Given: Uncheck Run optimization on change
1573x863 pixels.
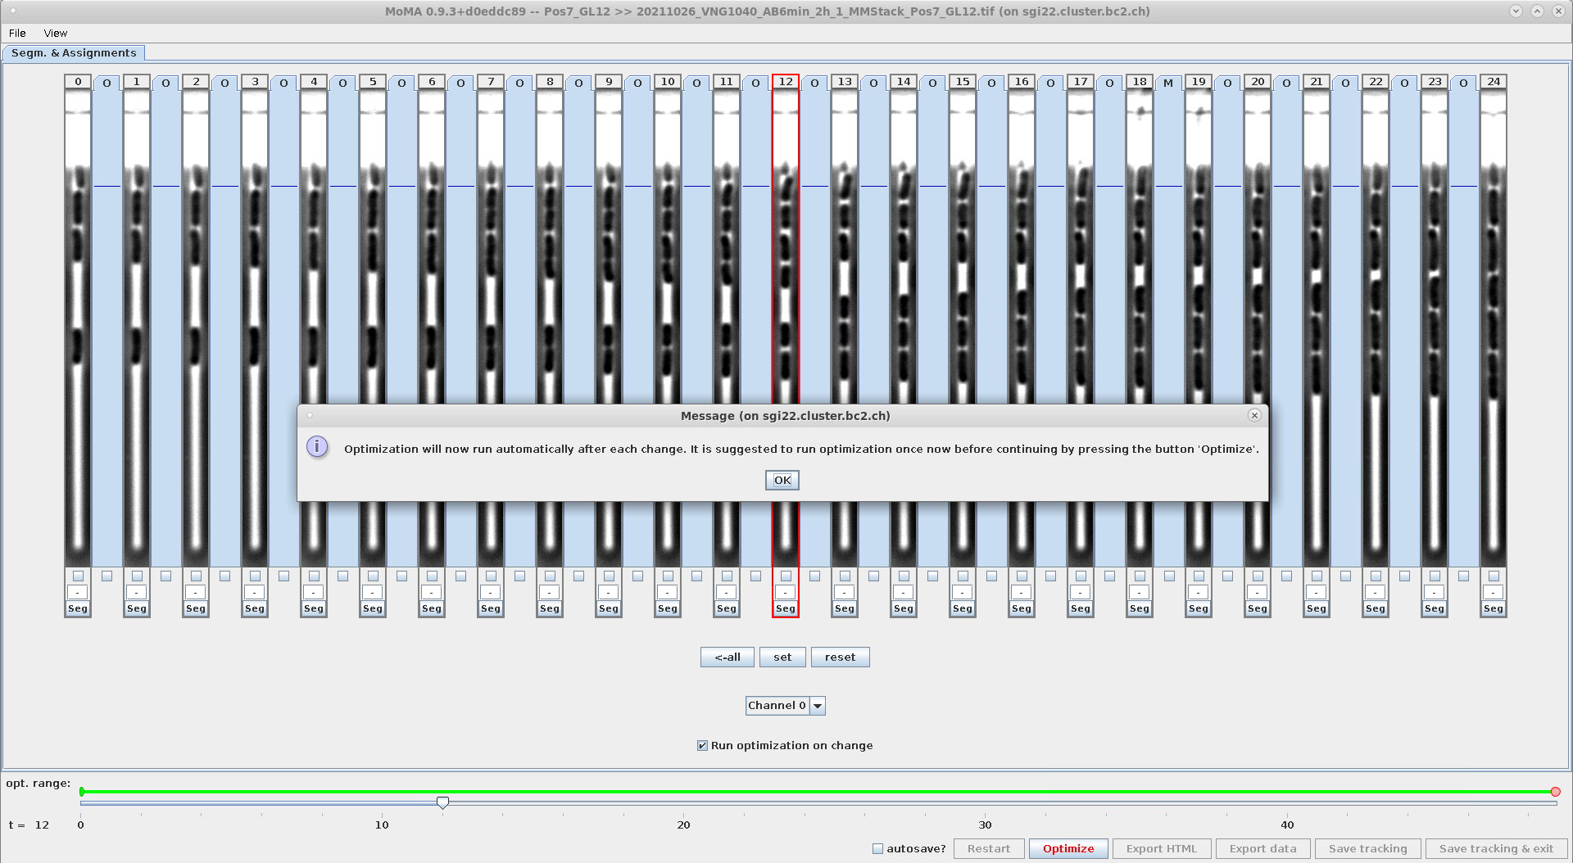Looking at the screenshot, I should tap(702, 745).
